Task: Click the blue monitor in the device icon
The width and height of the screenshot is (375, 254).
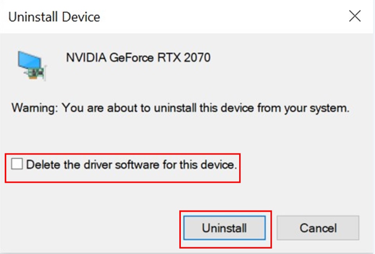Action: pyautogui.click(x=29, y=61)
